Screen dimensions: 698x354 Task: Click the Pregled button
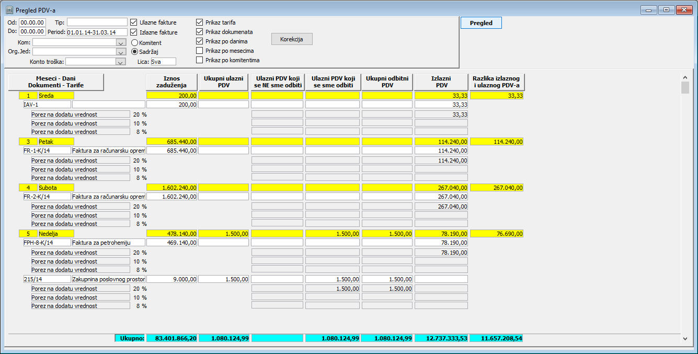coord(480,23)
